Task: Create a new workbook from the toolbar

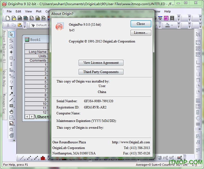Action: (20, 18)
